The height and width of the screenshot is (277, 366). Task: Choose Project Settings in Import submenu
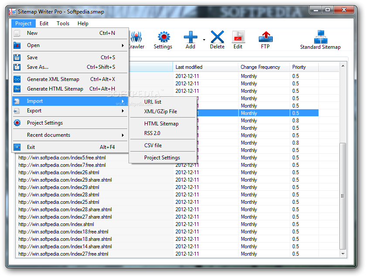click(163, 158)
